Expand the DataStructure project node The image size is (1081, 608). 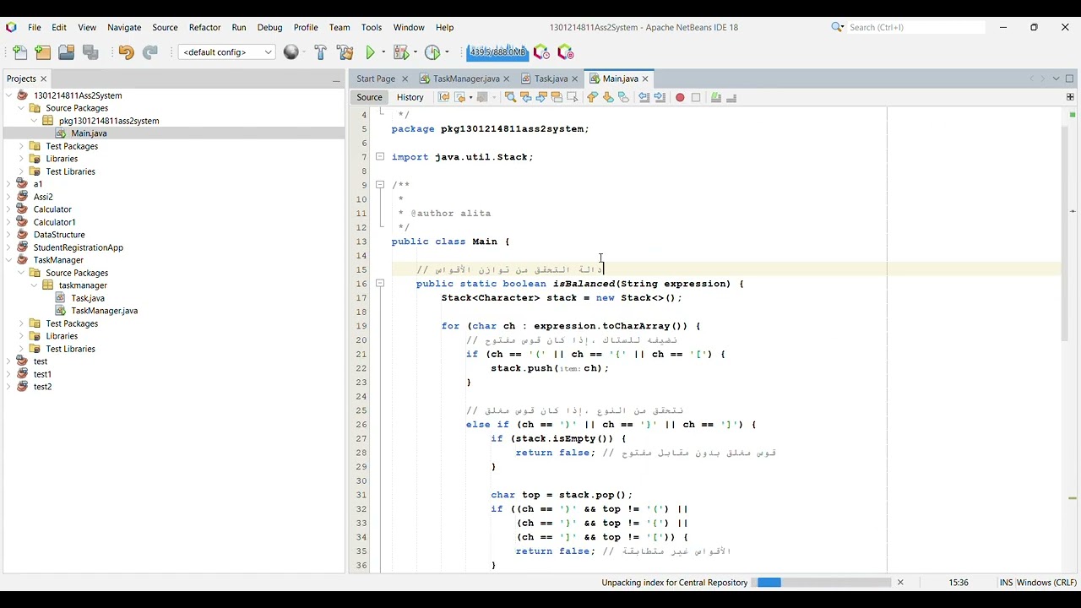[x=9, y=235]
